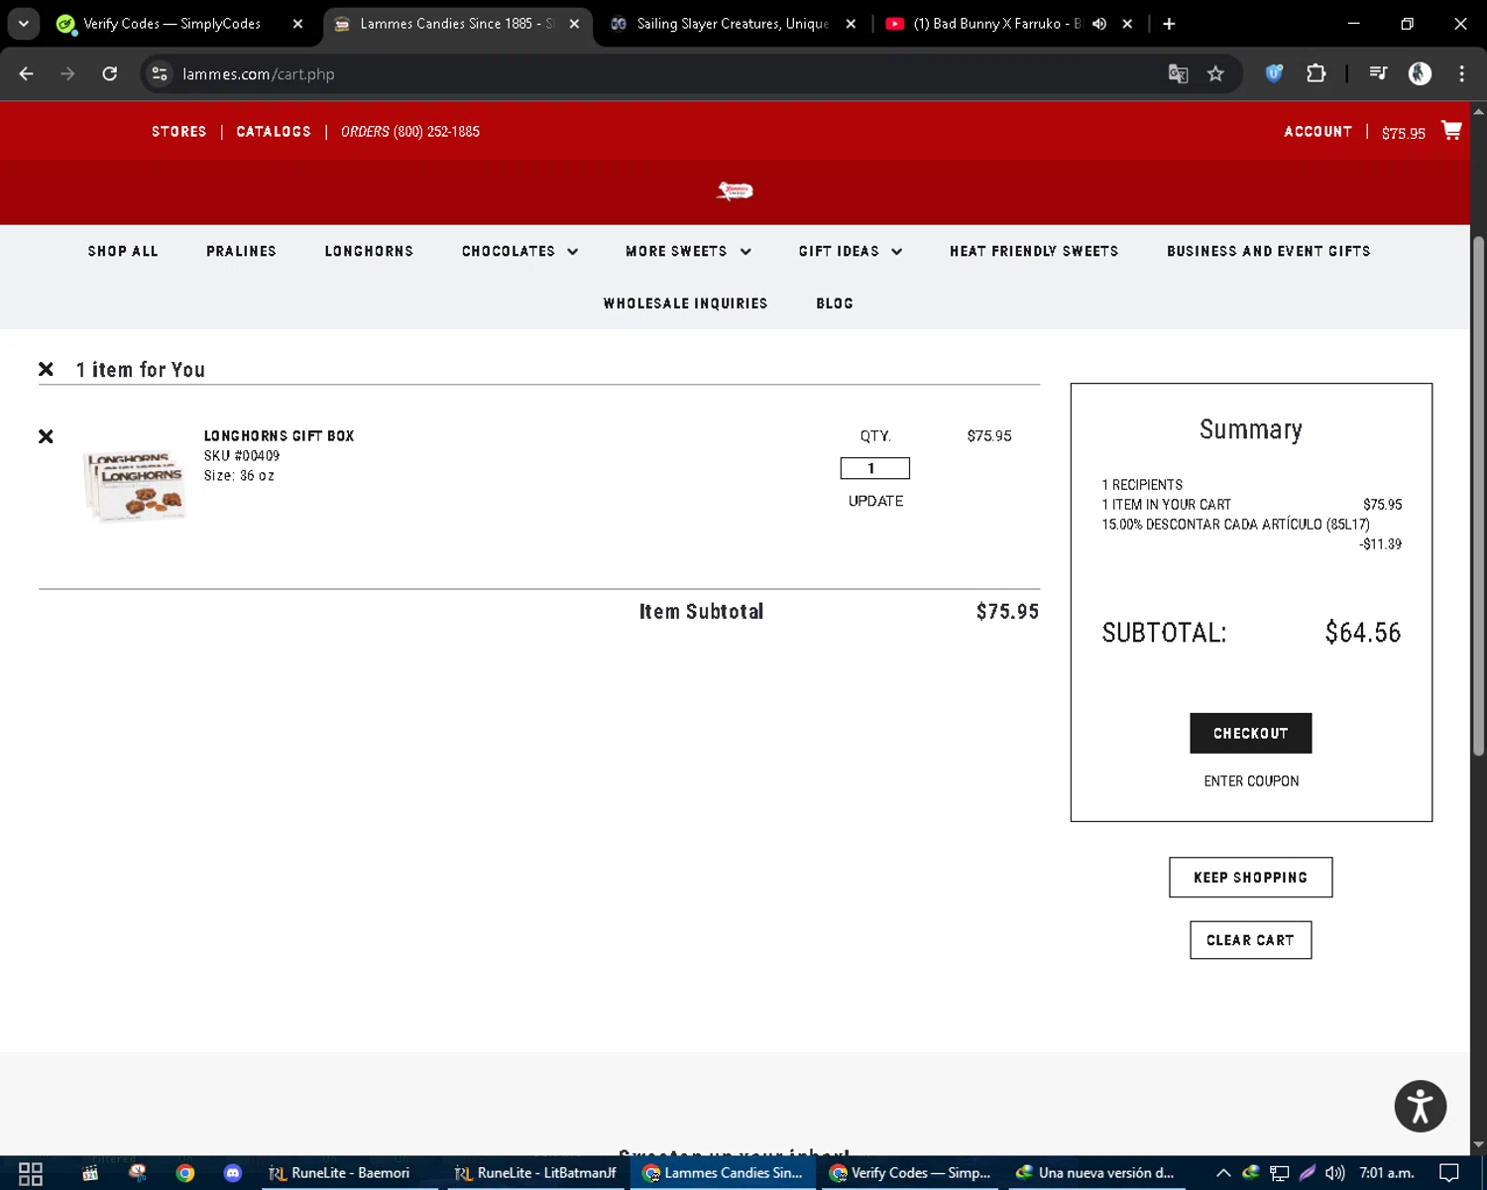Close the Sailing Slayer Creatures tab

point(851,24)
